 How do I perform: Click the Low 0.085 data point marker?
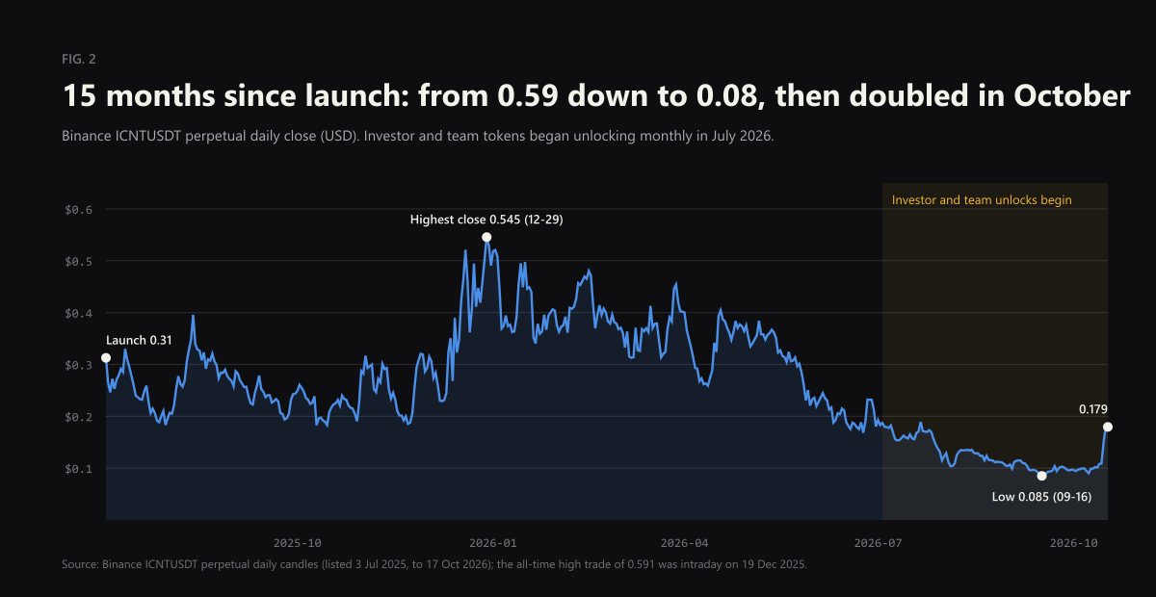pos(1041,476)
